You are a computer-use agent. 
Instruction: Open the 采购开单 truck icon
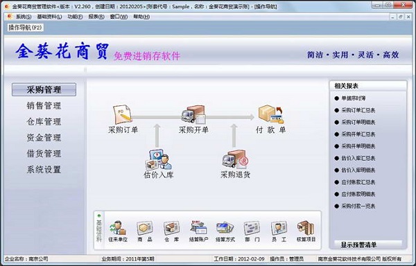coord(193,115)
